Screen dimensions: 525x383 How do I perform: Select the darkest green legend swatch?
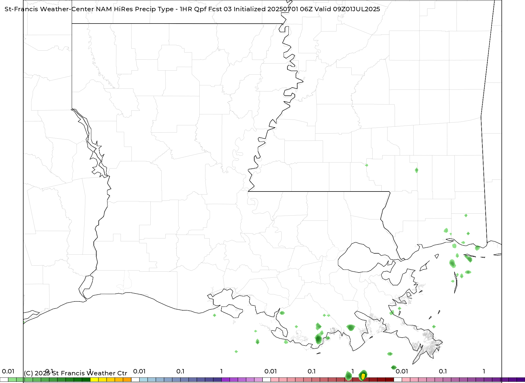86,380
